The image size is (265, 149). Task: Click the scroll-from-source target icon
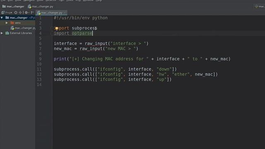coord(16,12)
